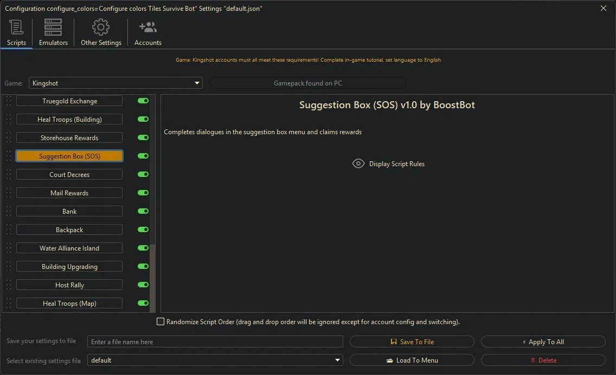The height and width of the screenshot is (375, 616).
Task: Toggle the Water Alliance Island switch
Action: click(x=142, y=248)
